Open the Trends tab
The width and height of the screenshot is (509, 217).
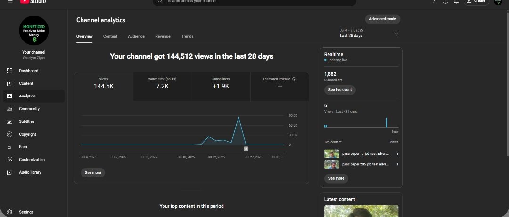tap(187, 36)
